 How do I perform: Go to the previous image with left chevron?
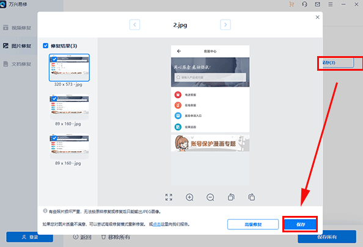(x=134, y=24)
